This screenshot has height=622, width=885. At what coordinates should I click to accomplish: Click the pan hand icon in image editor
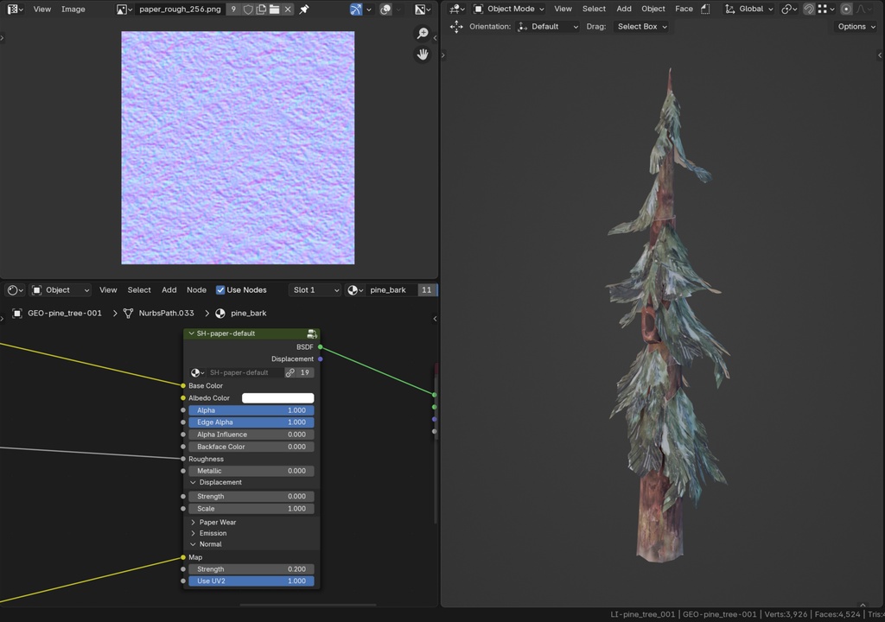pos(423,54)
